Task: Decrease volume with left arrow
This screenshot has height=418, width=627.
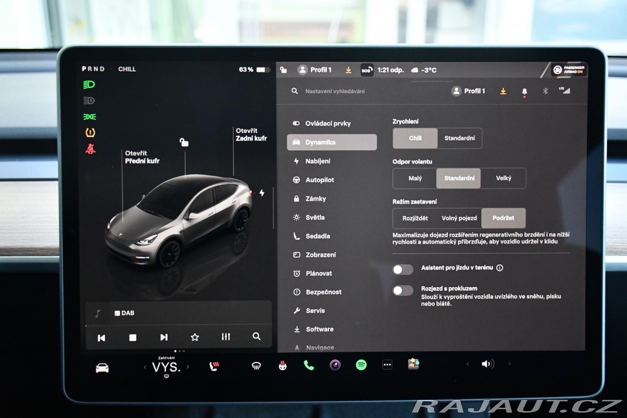Action: (x=467, y=364)
